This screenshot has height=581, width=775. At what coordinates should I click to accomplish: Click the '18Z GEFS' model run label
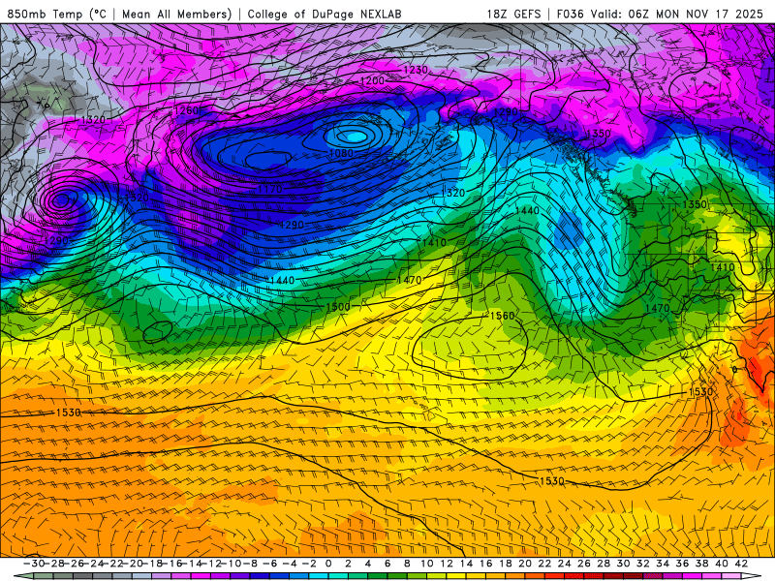coord(513,14)
